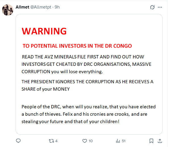
Task: Click the like count 10
Action: pos(91,141)
